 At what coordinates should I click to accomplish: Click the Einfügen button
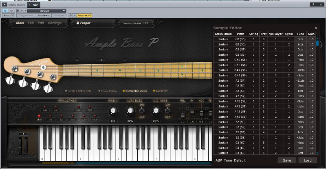point(59,15)
